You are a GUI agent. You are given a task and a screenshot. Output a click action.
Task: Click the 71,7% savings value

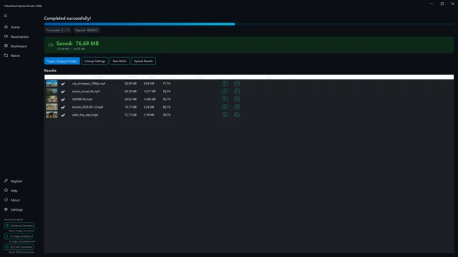click(x=167, y=84)
